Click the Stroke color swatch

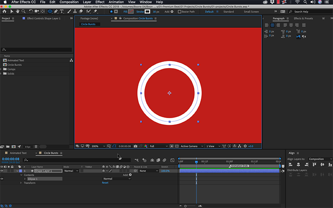148,12
